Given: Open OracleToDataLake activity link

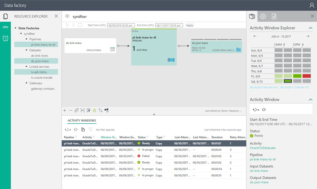Looking at the screenshot, I should (x=263, y=148).
